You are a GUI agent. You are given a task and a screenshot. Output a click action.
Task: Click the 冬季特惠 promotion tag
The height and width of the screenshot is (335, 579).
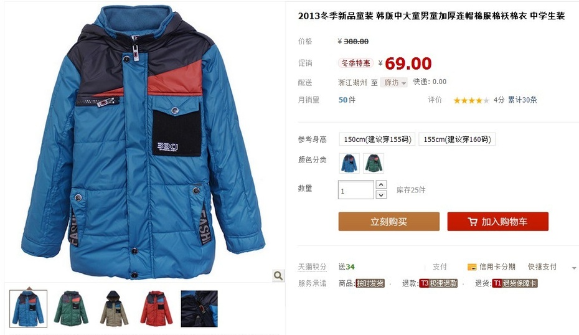[x=355, y=63]
